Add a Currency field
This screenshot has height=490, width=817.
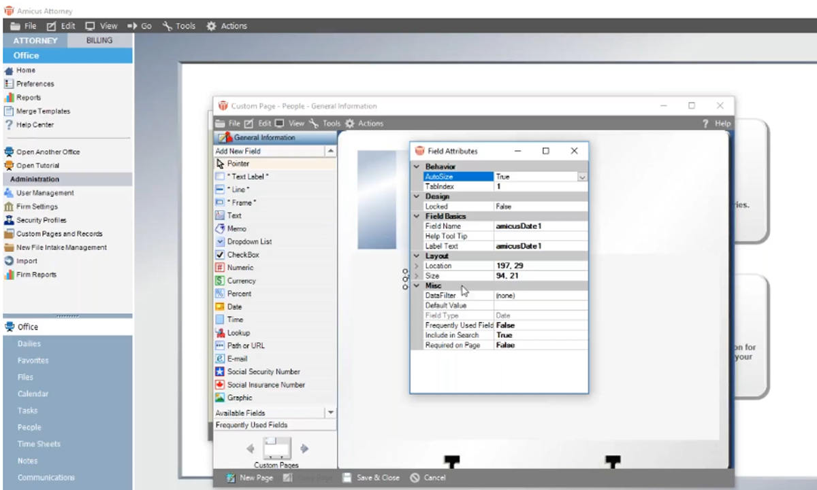click(x=275, y=281)
